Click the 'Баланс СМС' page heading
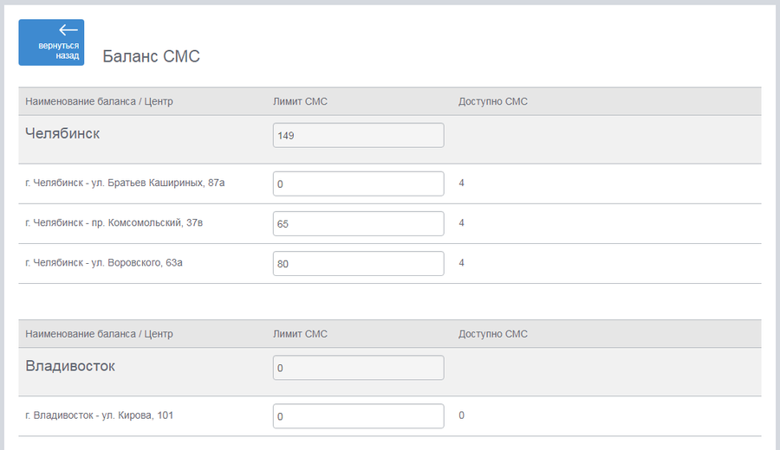 (x=151, y=56)
